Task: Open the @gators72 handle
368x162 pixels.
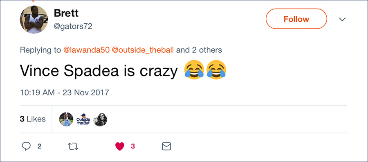Action: click(73, 26)
